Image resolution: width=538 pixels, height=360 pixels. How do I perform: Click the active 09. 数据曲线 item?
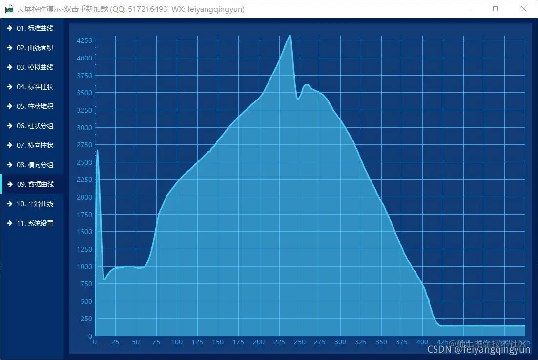(x=32, y=184)
